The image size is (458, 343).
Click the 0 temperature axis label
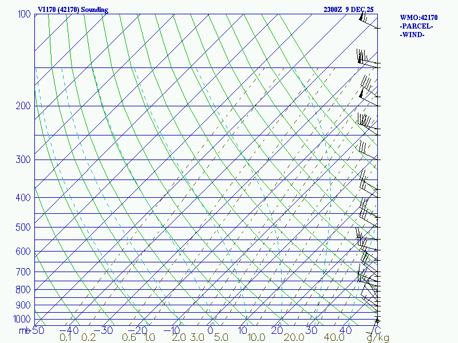210,330
